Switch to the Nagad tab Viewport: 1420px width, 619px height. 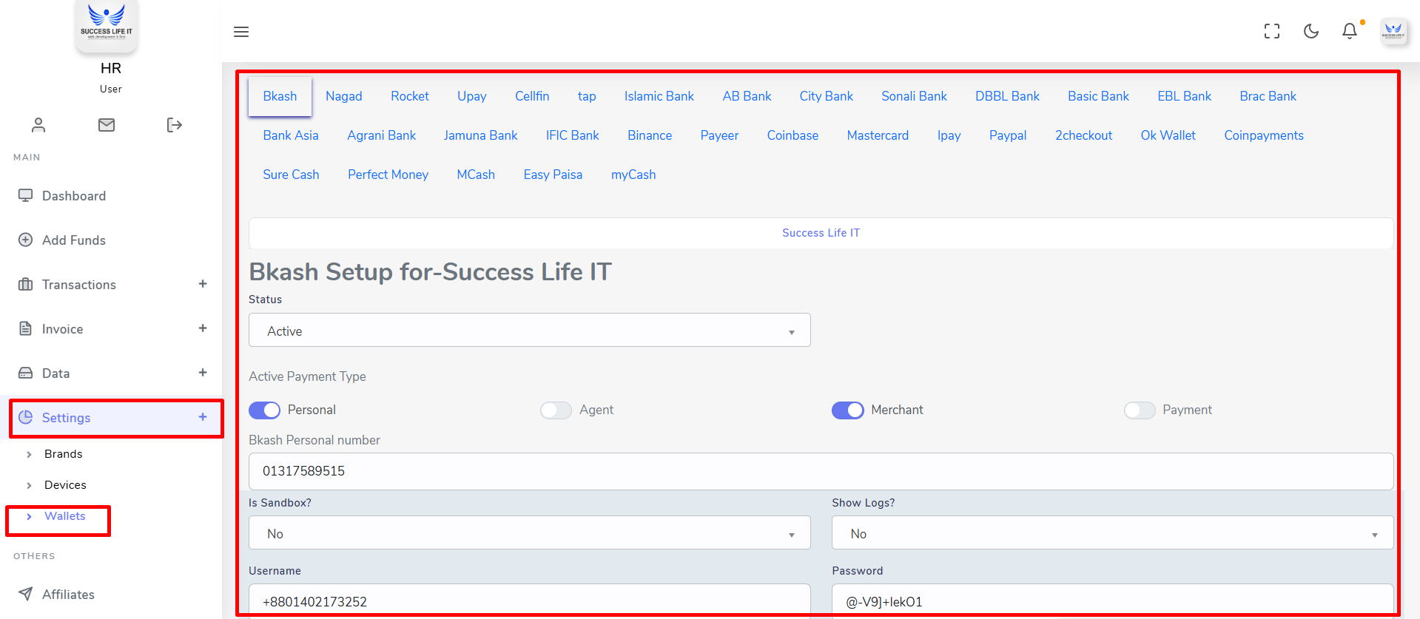click(x=344, y=96)
